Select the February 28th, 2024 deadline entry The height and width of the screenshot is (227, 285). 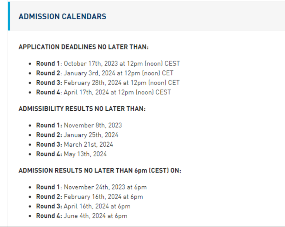122,83
